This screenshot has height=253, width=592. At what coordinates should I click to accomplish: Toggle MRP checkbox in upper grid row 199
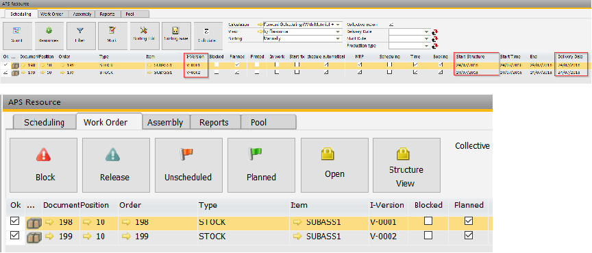coord(360,72)
